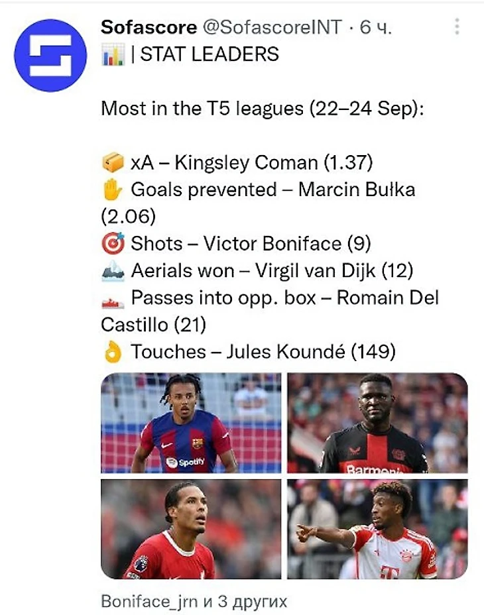Click the "Most in the T5 leagues" line
The image size is (484, 615).
(262, 109)
